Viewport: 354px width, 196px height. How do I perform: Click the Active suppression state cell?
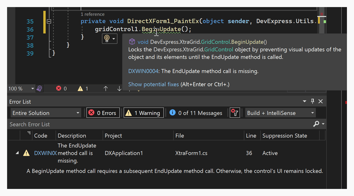270,153
